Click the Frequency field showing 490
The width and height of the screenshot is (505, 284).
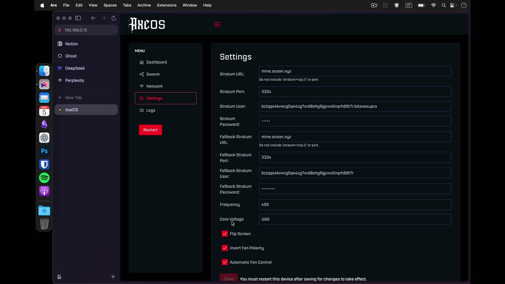(355, 204)
